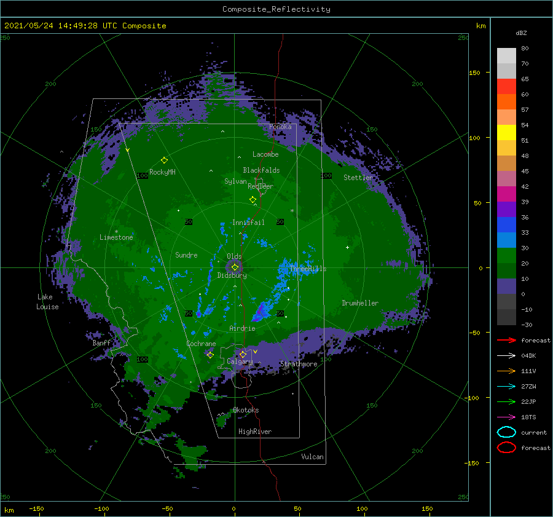Pick the red 65-60 dBZ color swatch
This screenshot has width=553, height=517.
pyautogui.click(x=506, y=87)
